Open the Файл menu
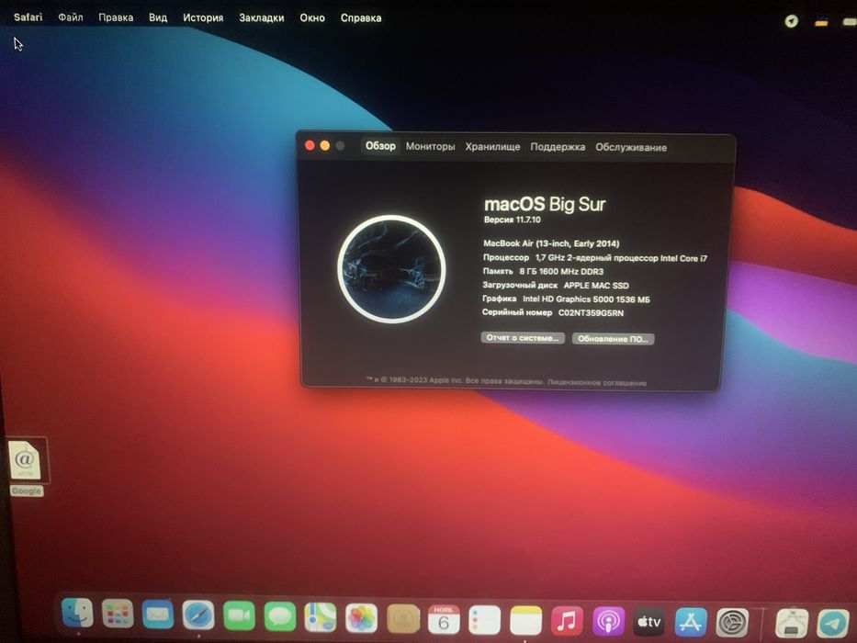Screen dimensions: 857x643 pos(71,17)
